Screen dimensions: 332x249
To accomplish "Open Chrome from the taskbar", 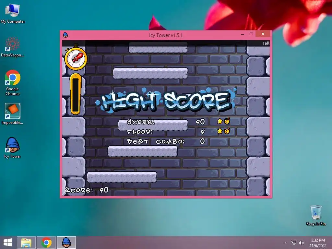I will [x=46, y=243].
